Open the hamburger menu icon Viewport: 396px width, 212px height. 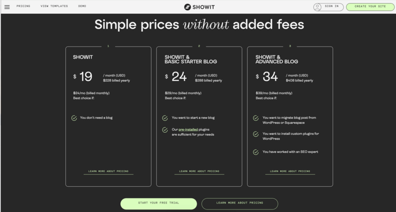point(7,7)
